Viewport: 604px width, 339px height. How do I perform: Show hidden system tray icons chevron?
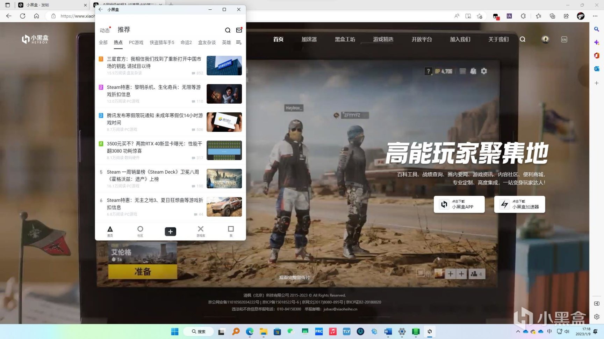coord(518,331)
